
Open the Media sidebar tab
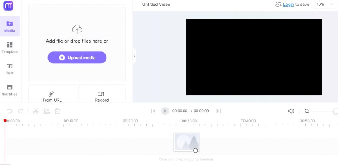[x=10, y=27]
